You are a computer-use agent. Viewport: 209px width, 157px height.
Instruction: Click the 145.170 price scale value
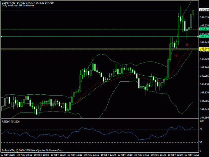pyautogui.click(x=204, y=92)
